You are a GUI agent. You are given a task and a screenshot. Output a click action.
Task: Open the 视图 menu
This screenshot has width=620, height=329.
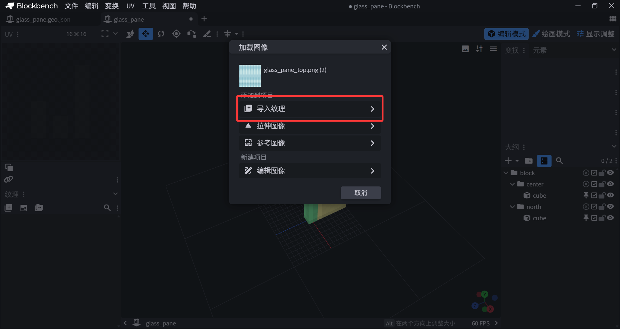coord(169,6)
